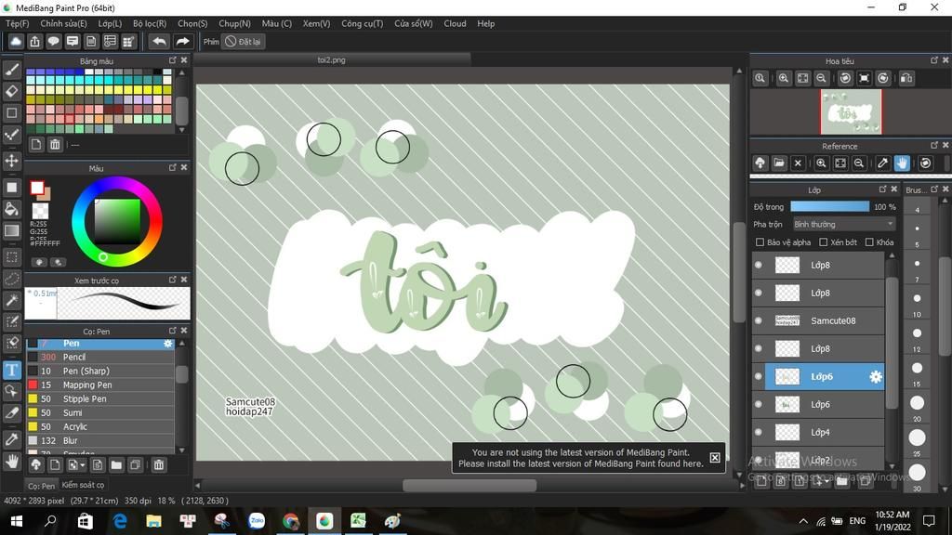Select the Move tool

click(x=11, y=161)
